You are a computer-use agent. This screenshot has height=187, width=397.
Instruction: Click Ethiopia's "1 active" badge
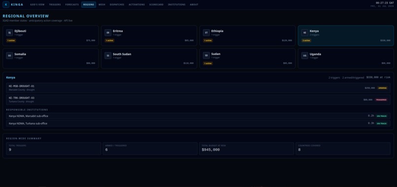point(208,40)
